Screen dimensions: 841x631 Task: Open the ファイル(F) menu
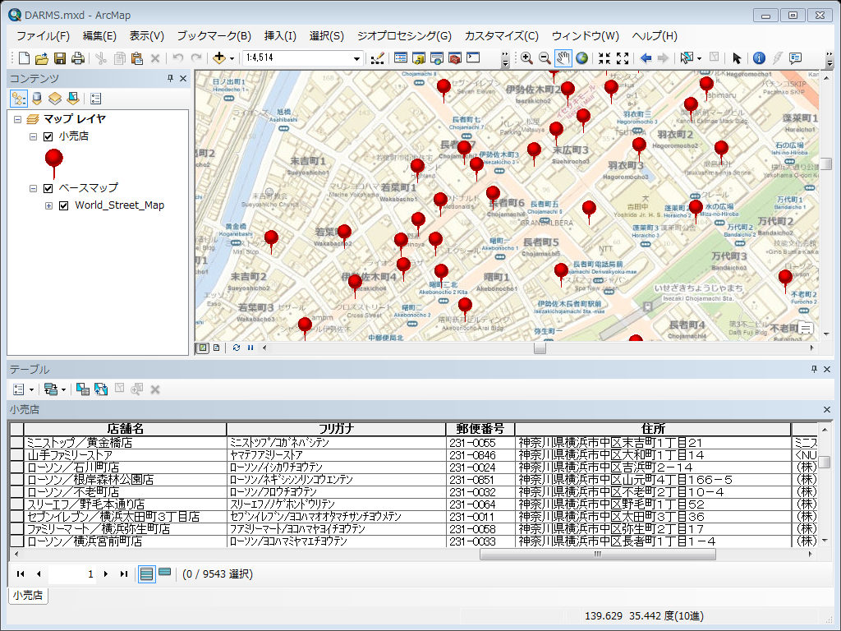point(43,36)
